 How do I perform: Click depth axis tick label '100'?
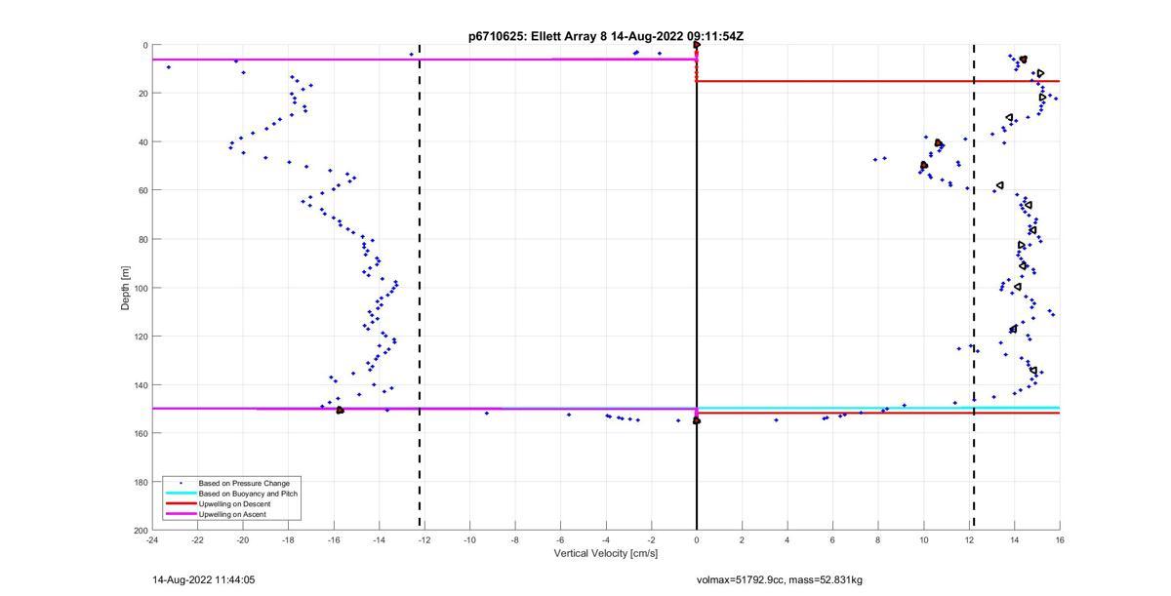pos(141,288)
